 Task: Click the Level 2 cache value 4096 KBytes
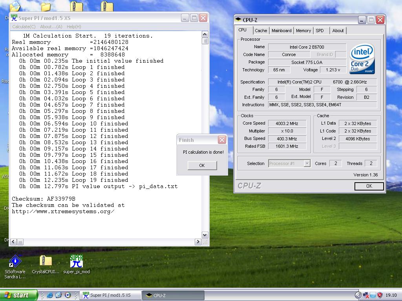358,139
